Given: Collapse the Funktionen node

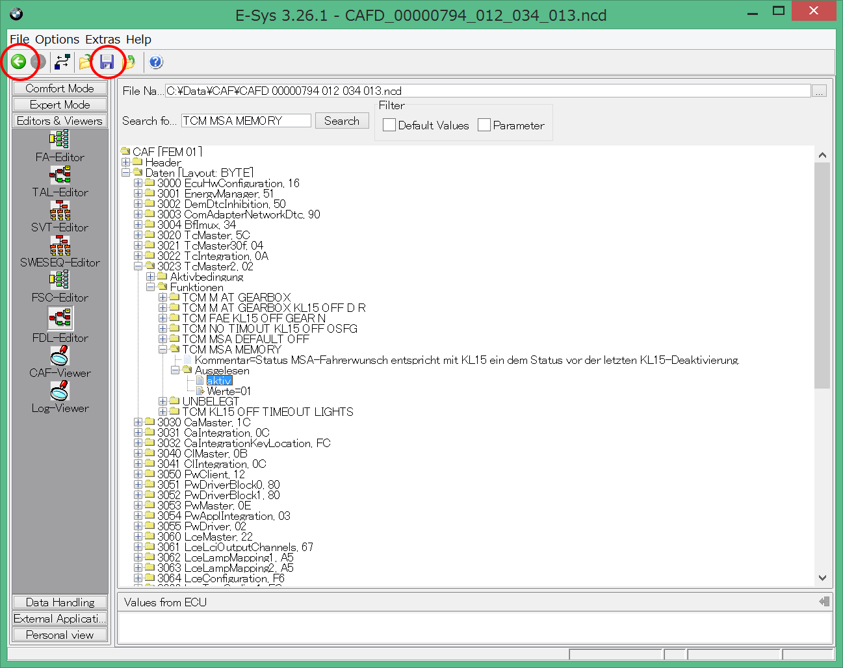Looking at the screenshot, I should tap(151, 287).
